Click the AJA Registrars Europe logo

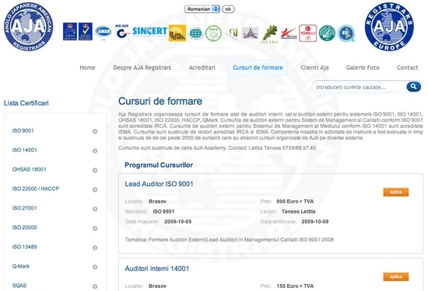click(389, 26)
